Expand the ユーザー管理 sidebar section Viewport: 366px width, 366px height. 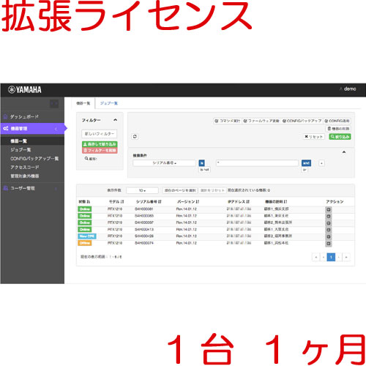(32, 188)
